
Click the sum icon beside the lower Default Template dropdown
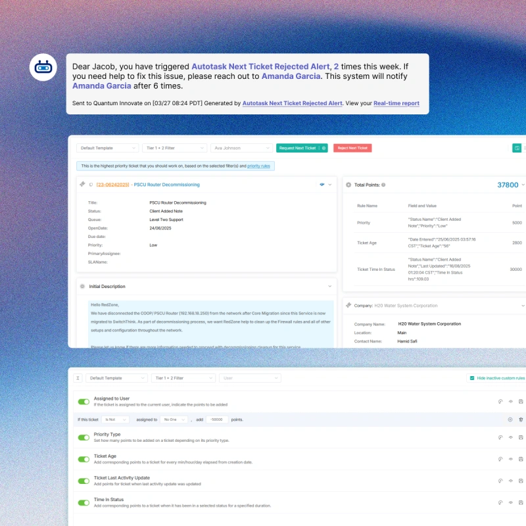(78, 378)
